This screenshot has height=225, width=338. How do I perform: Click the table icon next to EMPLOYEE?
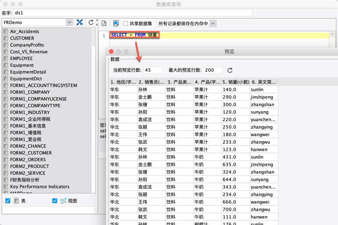(x=6, y=58)
